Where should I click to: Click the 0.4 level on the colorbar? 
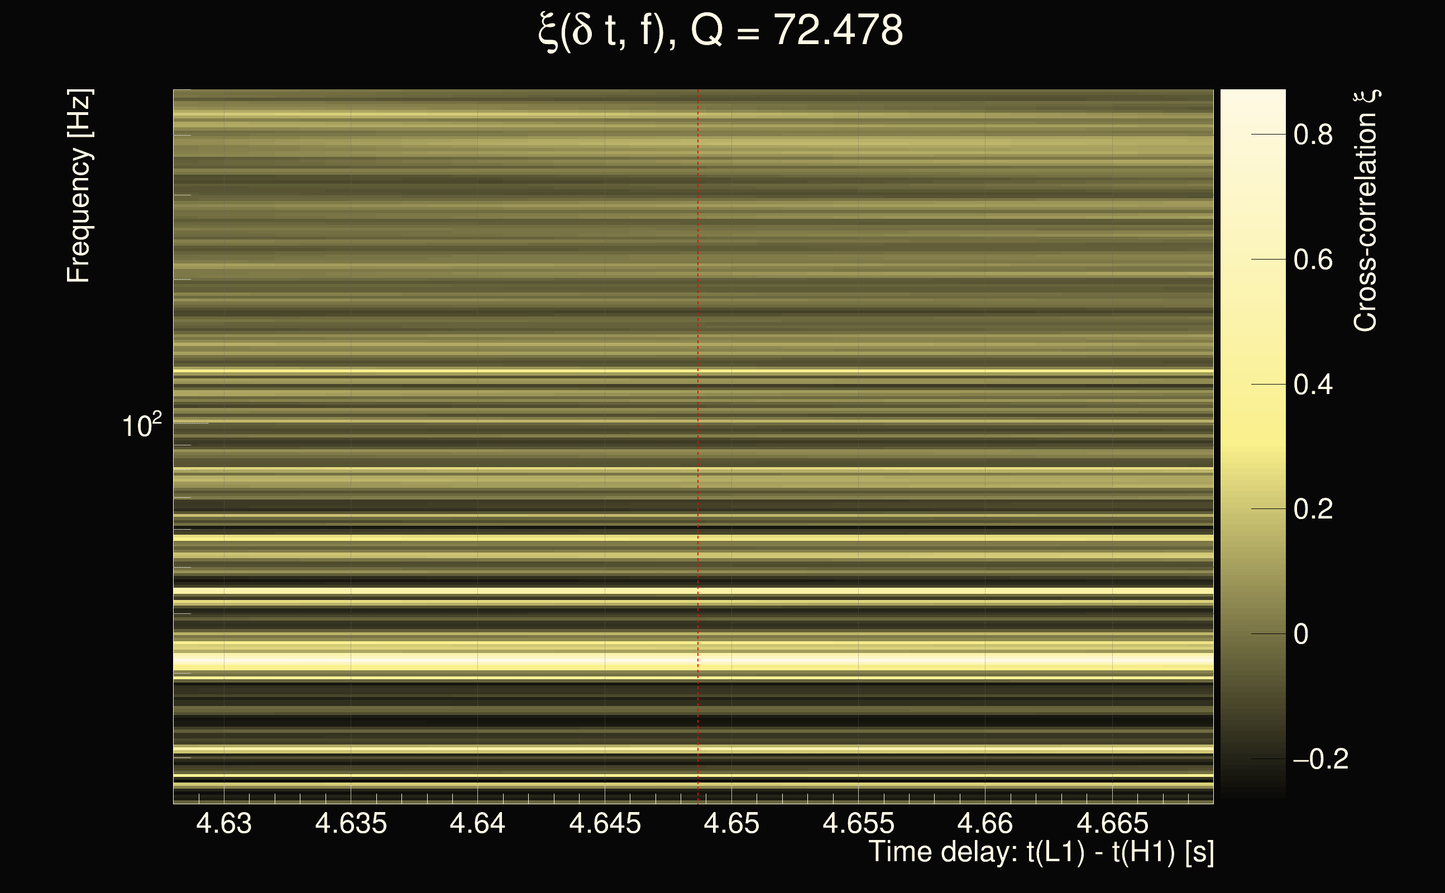(x=1313, y=385)
